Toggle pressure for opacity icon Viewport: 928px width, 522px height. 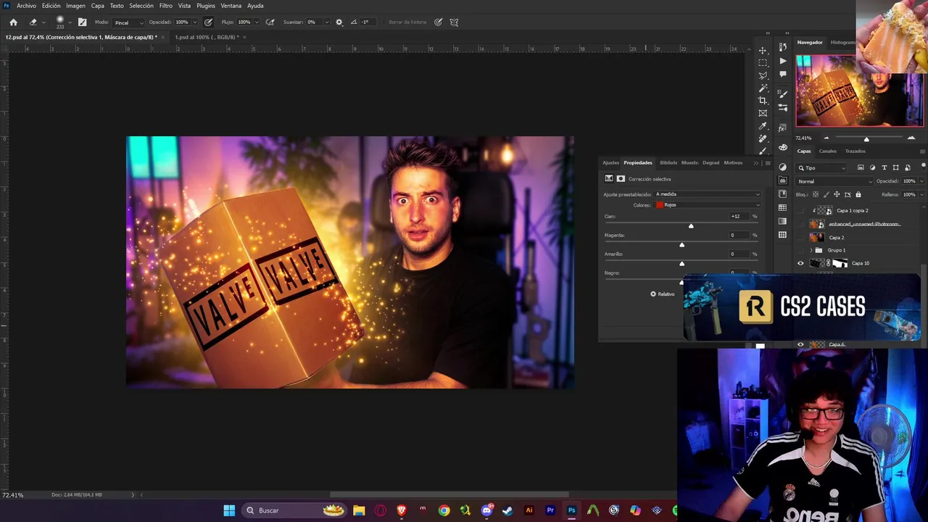pos(209,22)
